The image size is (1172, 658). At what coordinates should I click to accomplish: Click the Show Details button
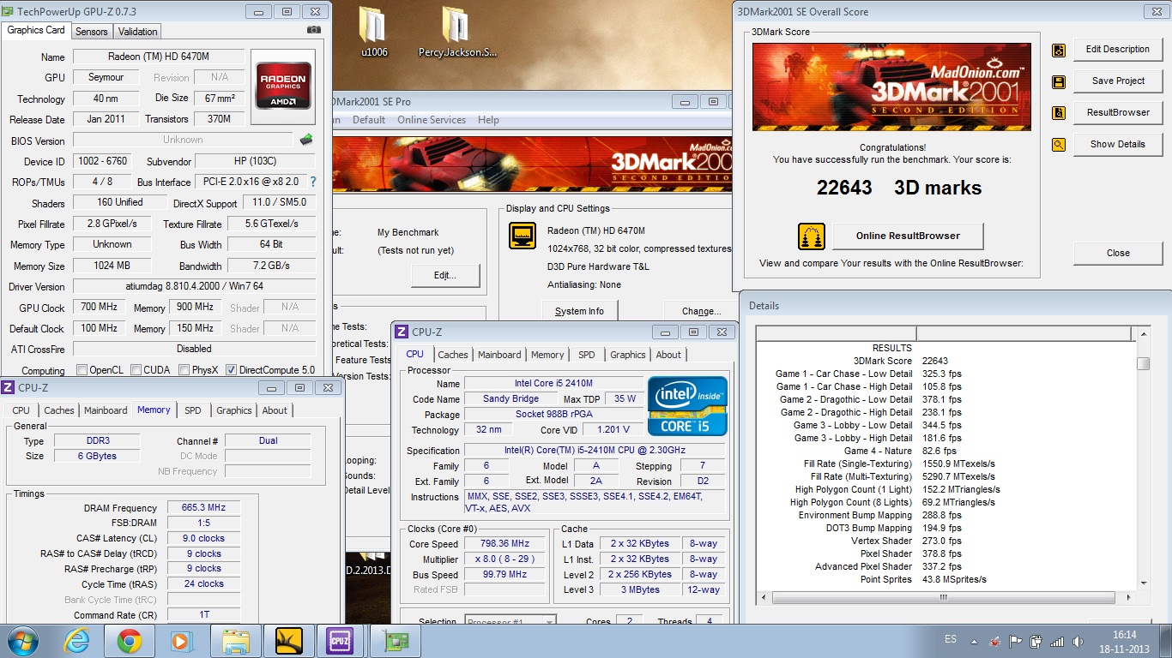[1117, 145]
